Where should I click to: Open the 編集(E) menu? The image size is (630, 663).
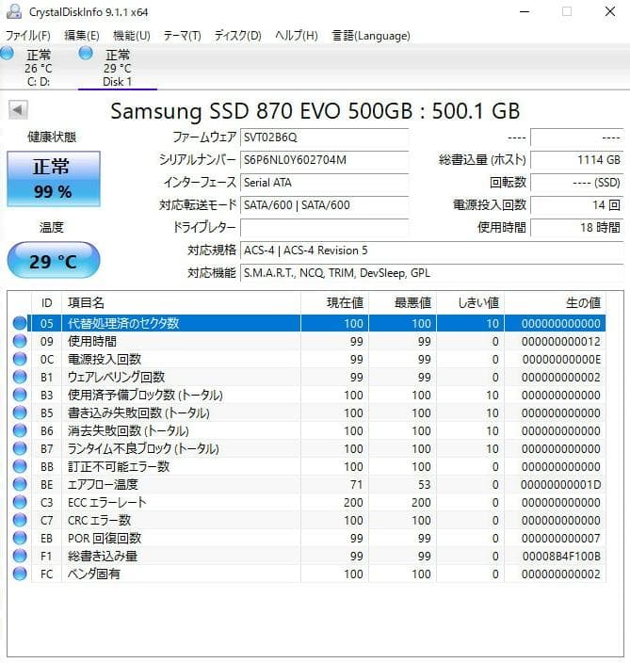(82, 36)
